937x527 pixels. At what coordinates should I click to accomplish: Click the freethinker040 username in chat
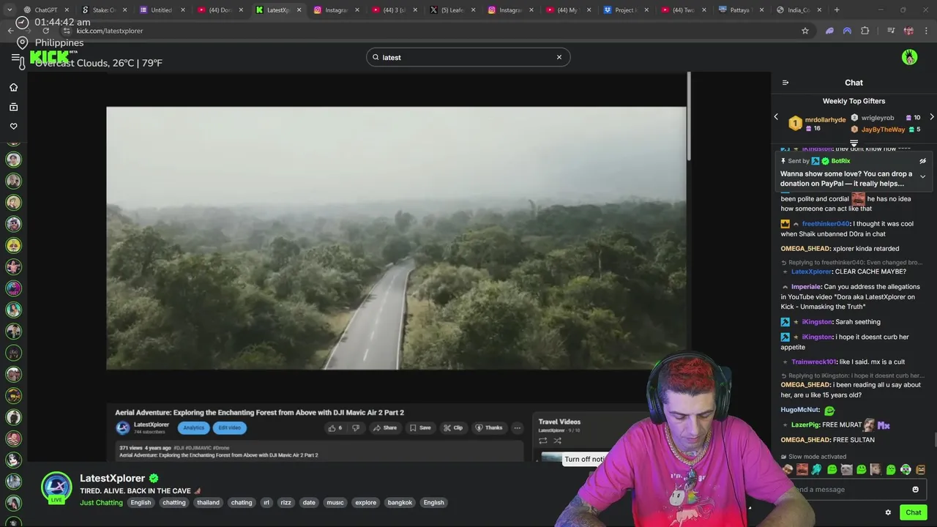(x=826, y=224)
